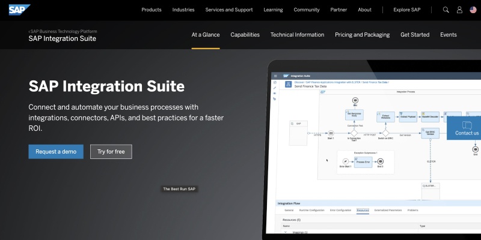Image resolution: width=481 pixels, height=240 pixels.
Task: Go to the Get Started tab
Action: (x=415, y=35)
